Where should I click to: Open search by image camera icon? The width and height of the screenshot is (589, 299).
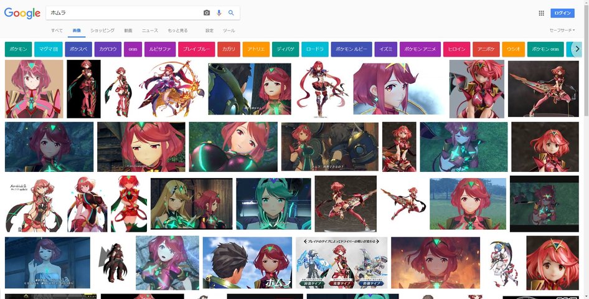tap(207, 13)
